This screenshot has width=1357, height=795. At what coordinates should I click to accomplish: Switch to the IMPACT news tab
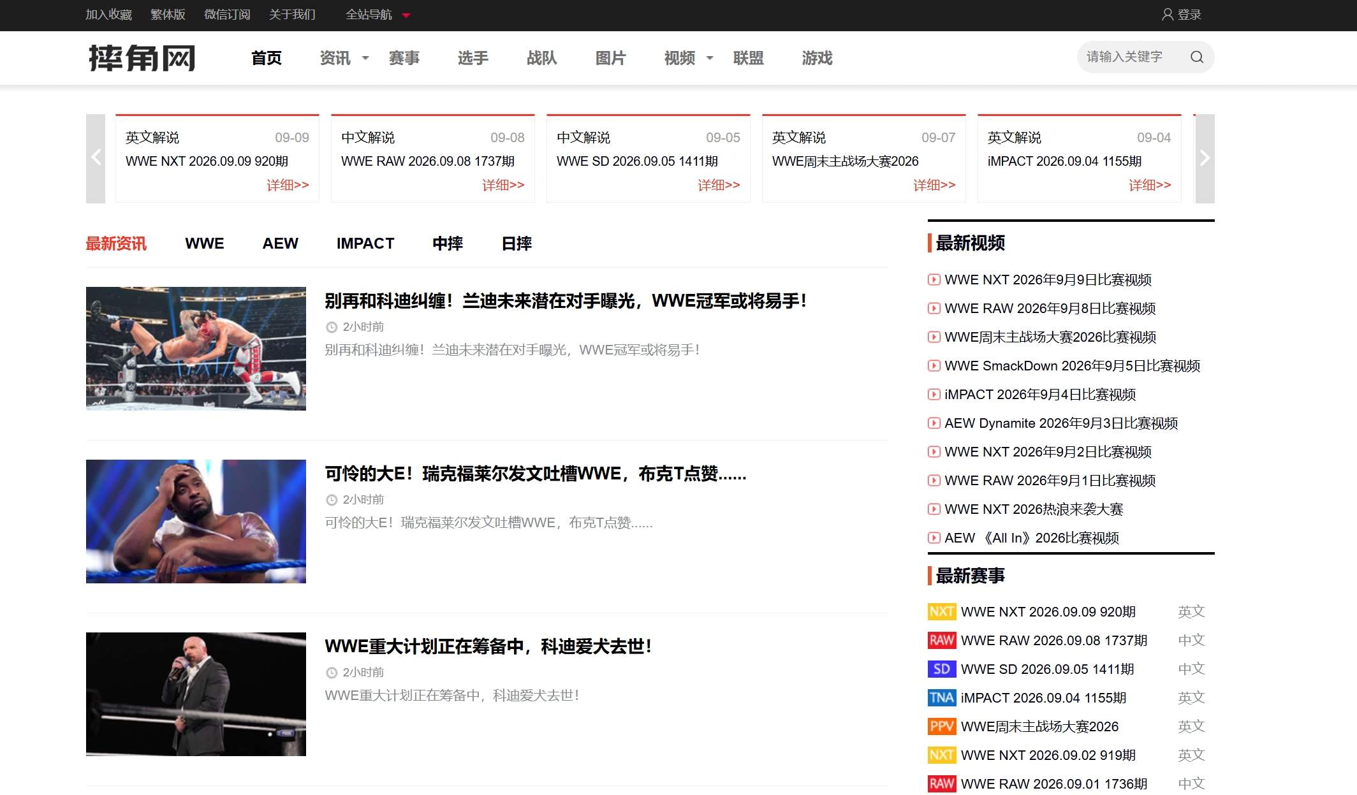tap(365, 244)
